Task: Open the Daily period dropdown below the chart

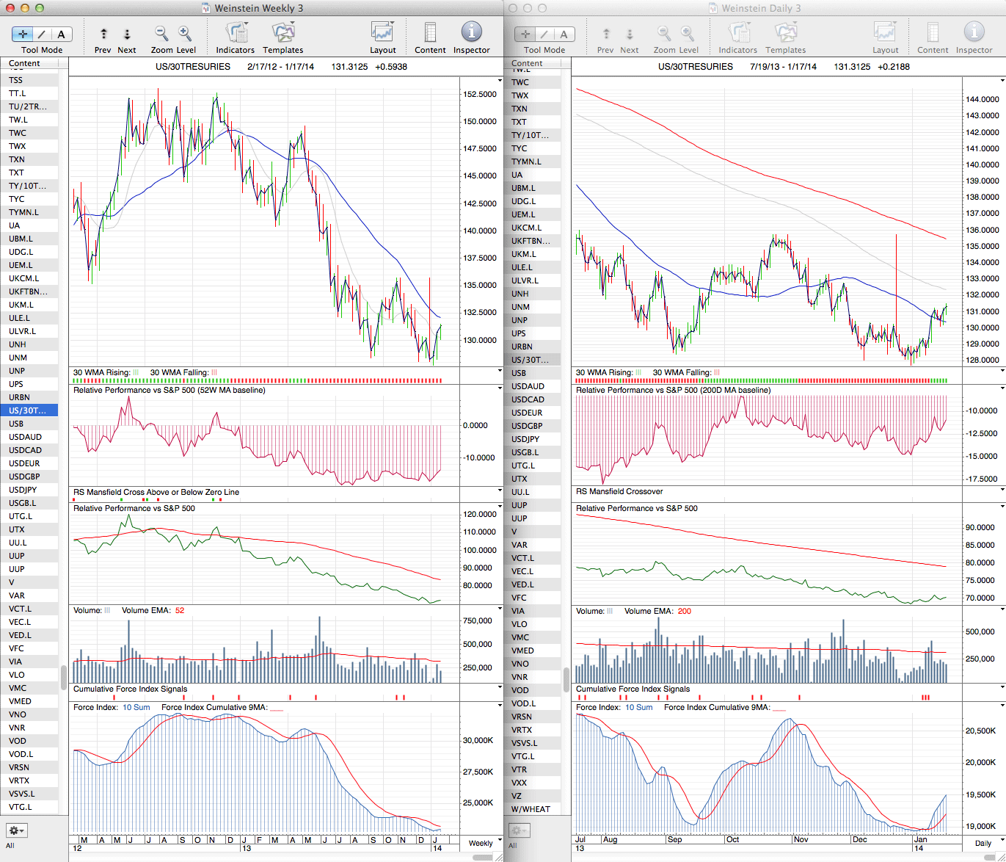Action: click(x=987, y=843)
